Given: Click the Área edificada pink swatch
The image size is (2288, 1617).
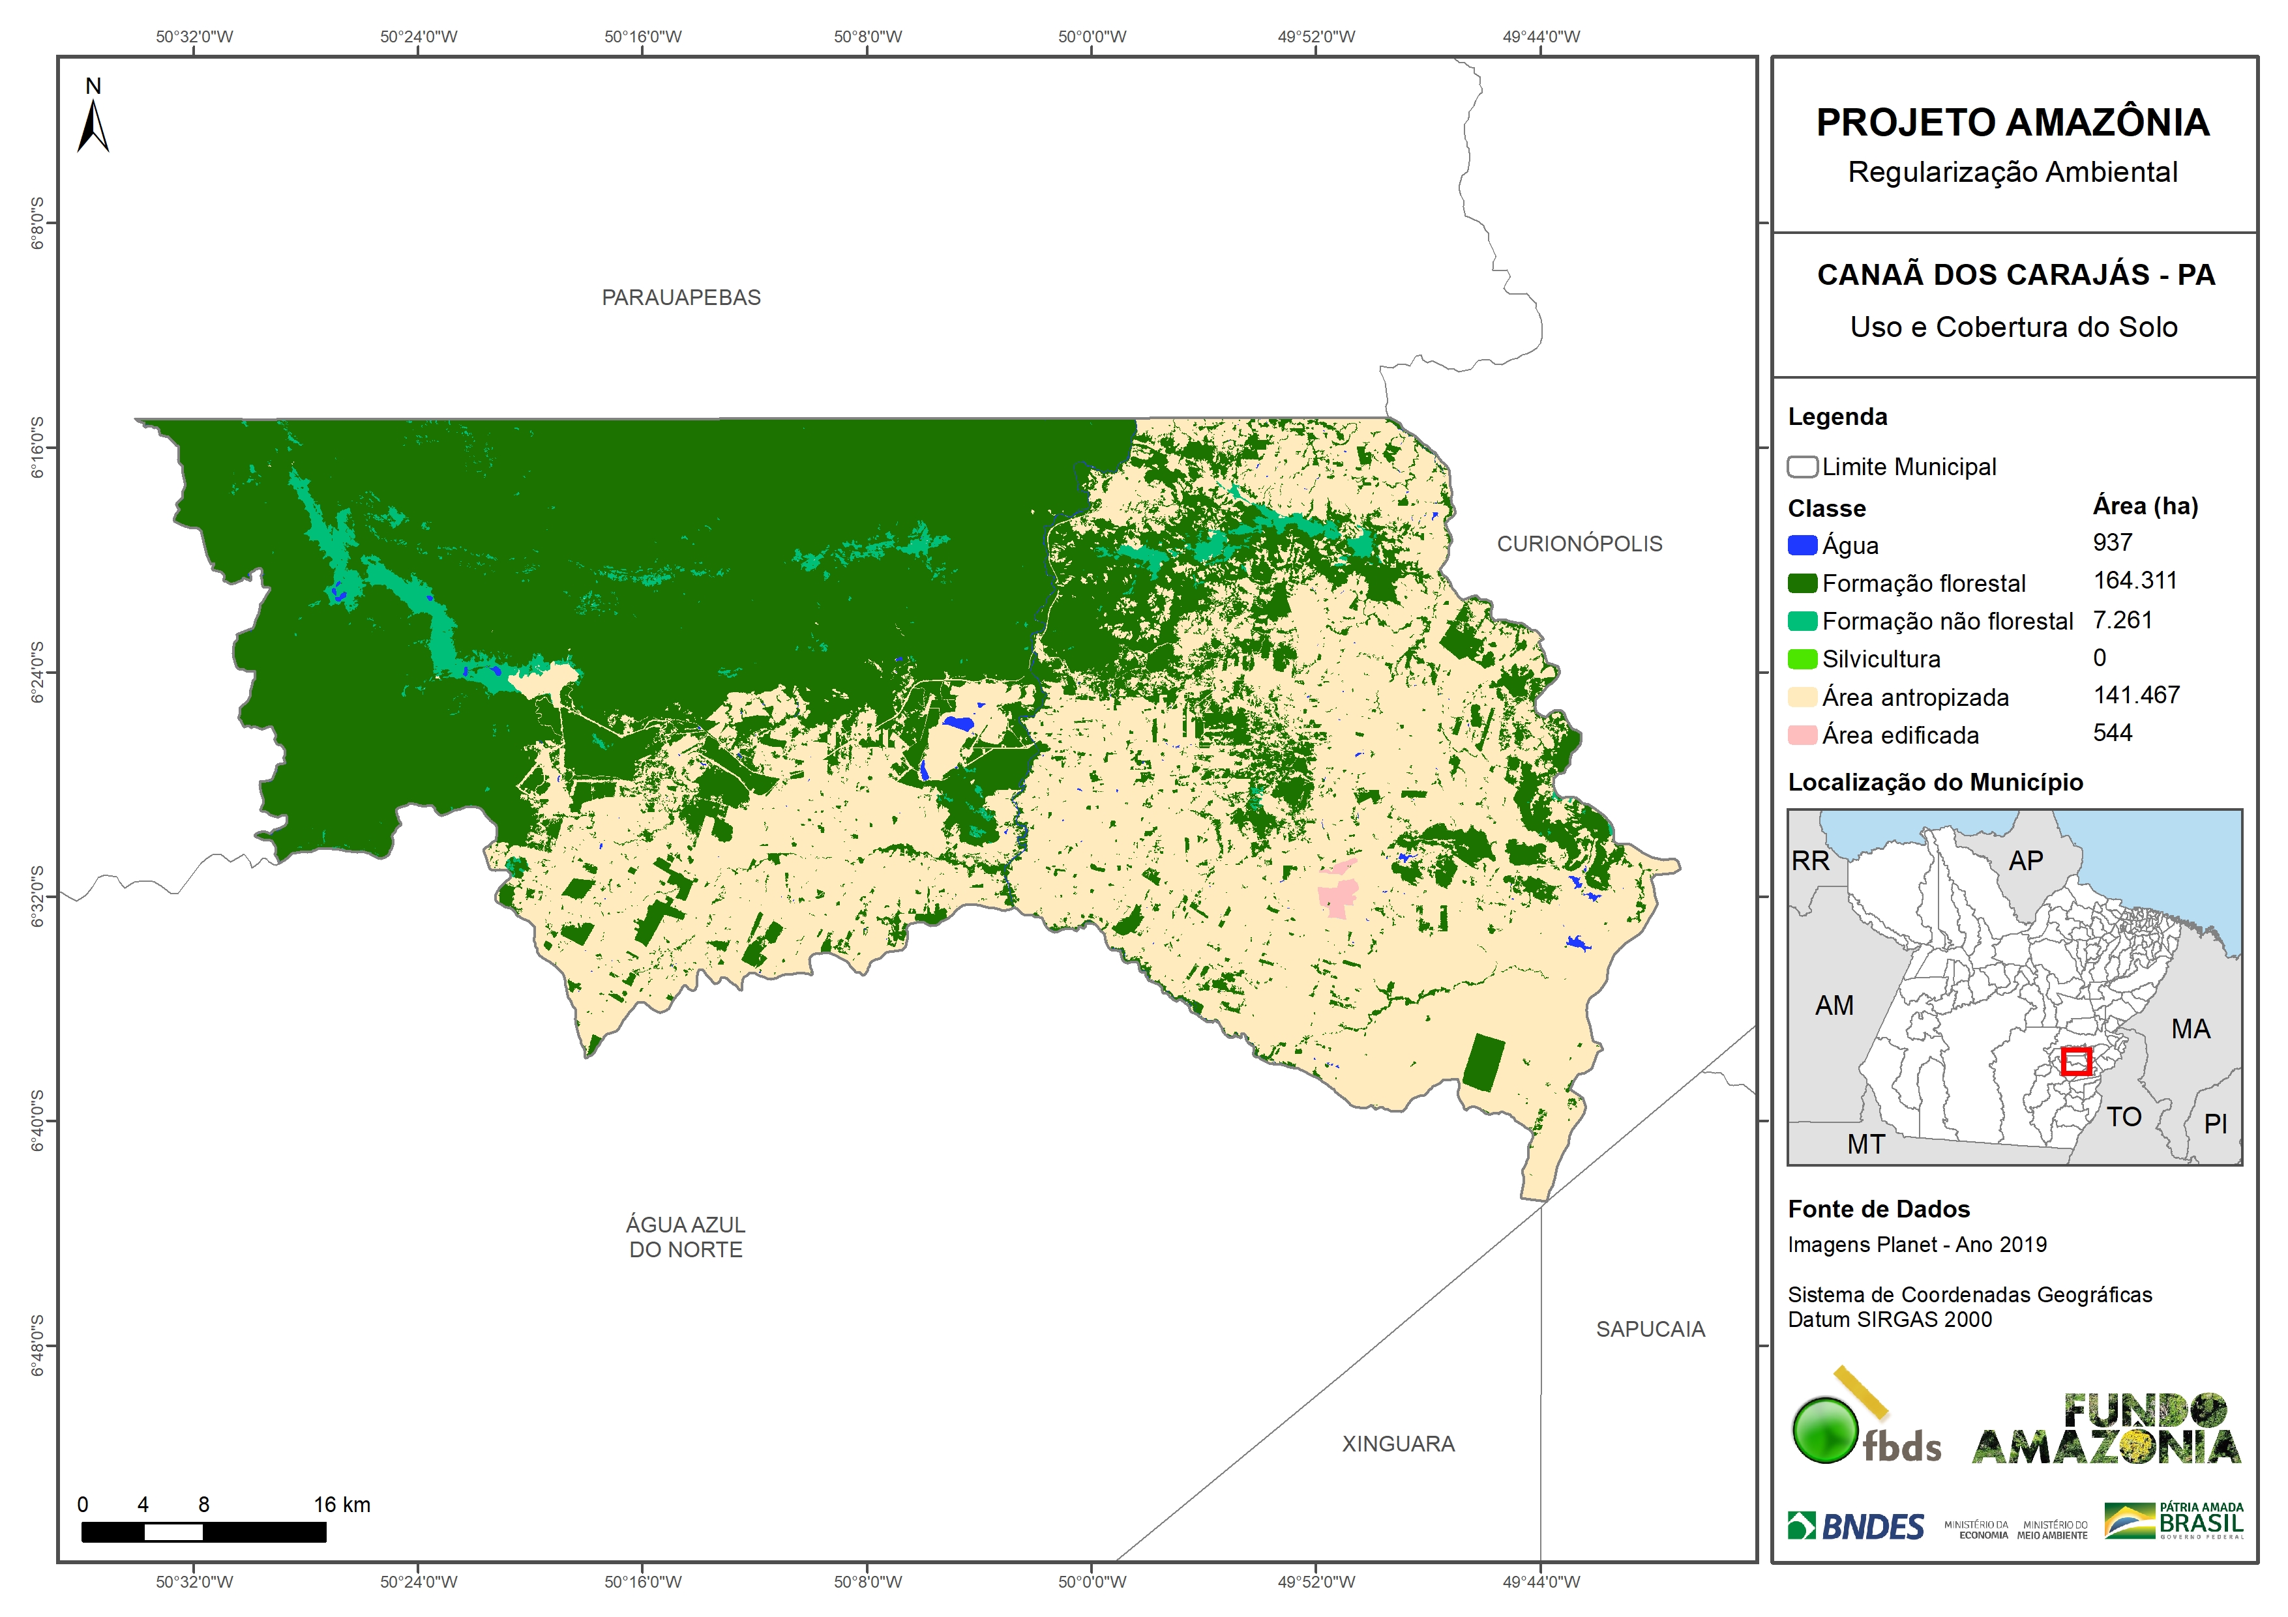Looking at the screenshot, I should [x=1802, y=735].
